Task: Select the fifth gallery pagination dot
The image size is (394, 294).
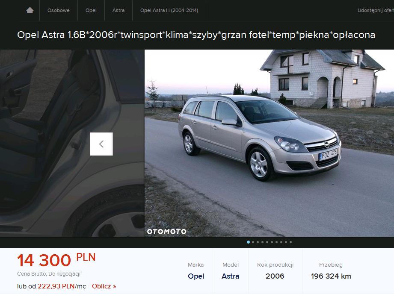Action: pyautogui.click(x=267, y=242)
